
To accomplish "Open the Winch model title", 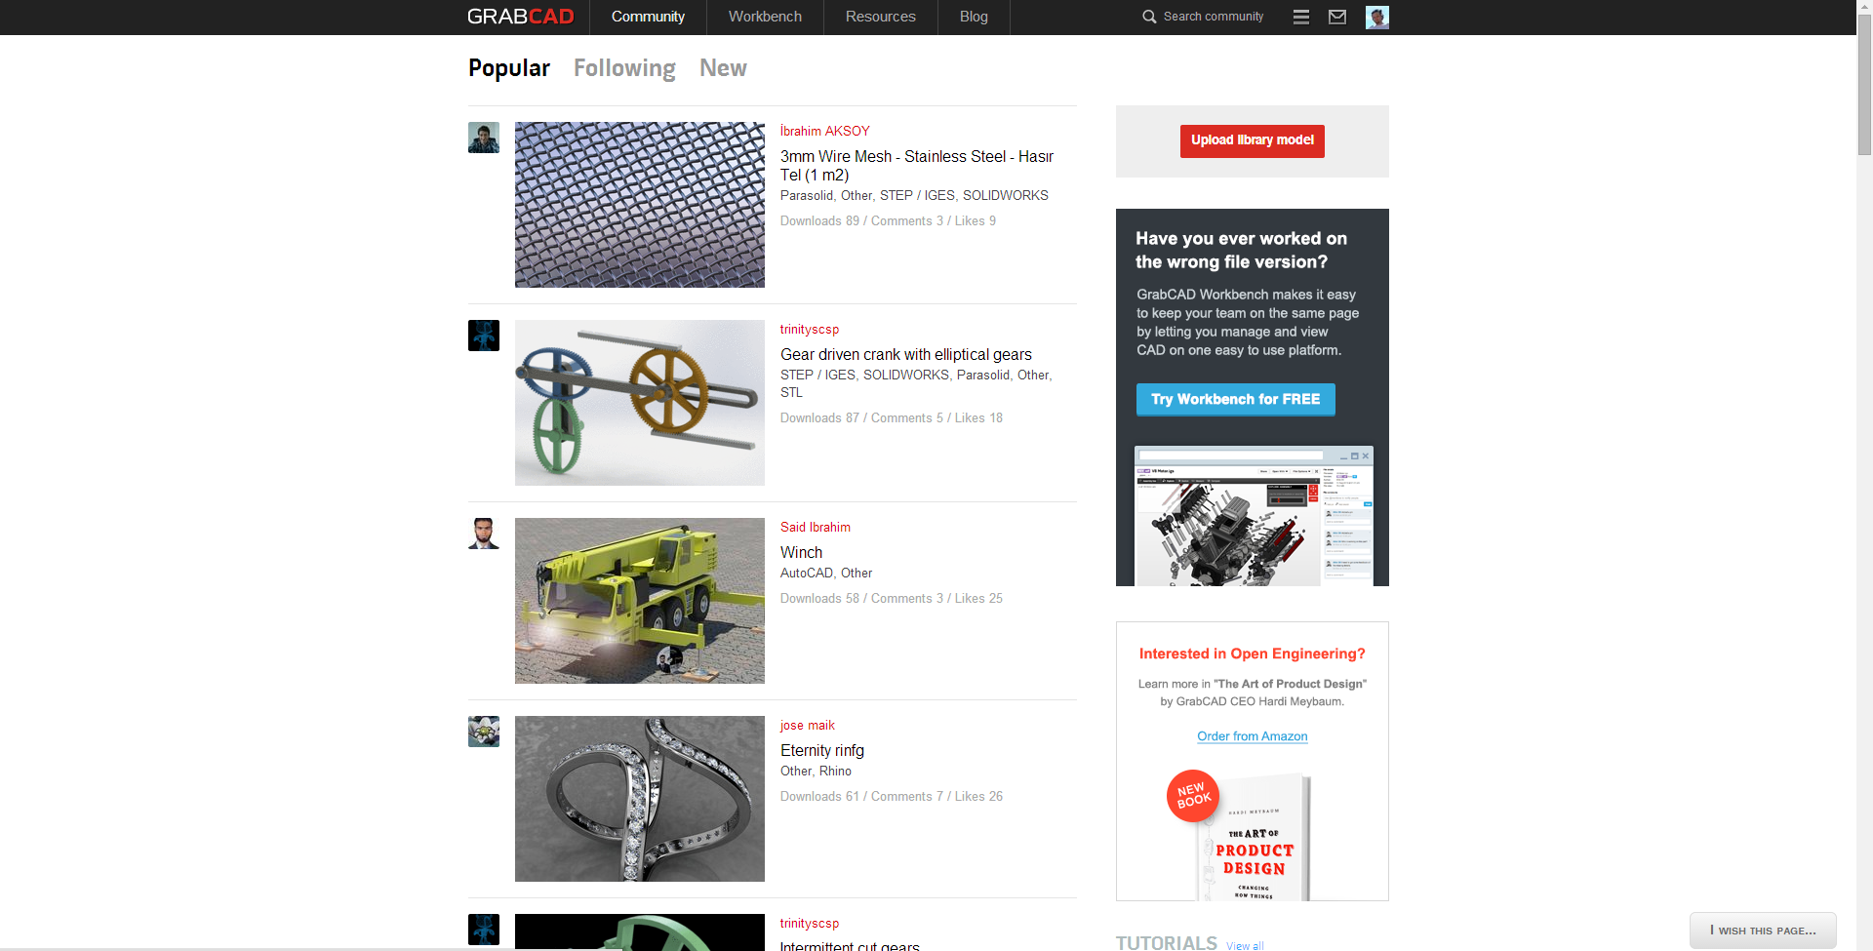I will pyautogui.click(x=801, y=553).
